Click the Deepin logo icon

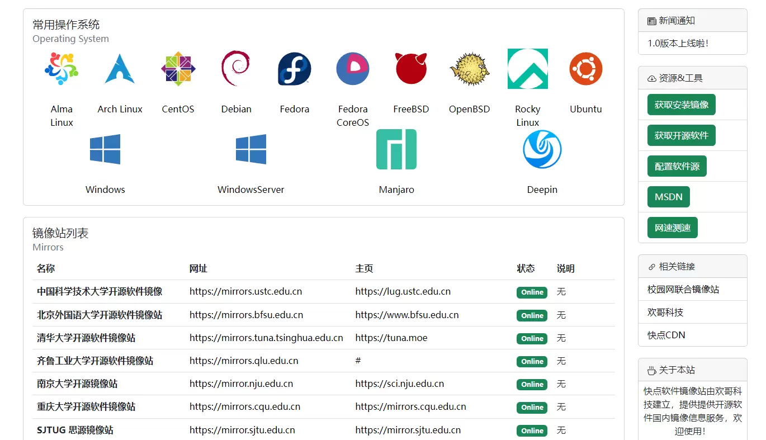click(x=542, y=149)
